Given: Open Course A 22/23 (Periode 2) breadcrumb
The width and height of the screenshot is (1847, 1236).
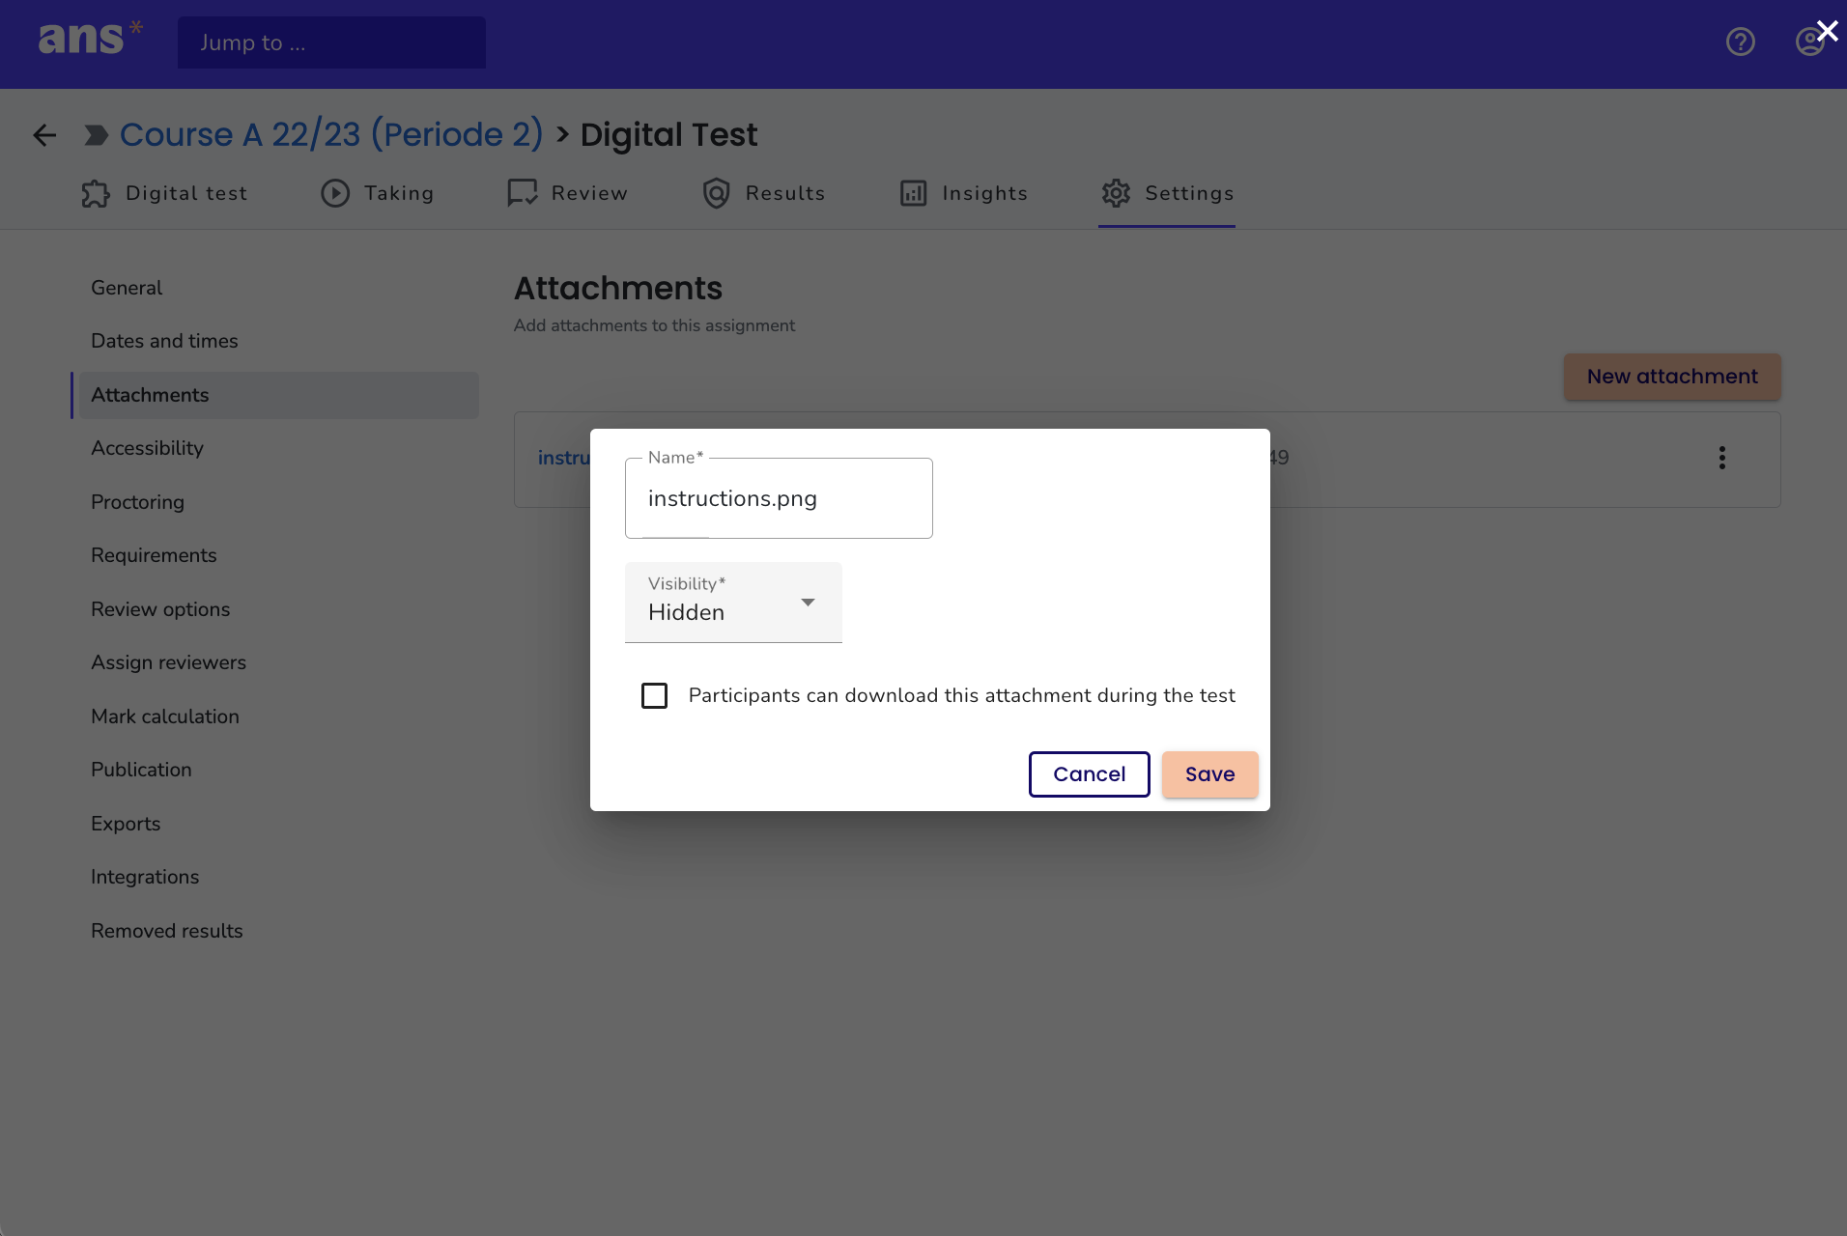Looking at the screenshot, I should tap(331, 134).
